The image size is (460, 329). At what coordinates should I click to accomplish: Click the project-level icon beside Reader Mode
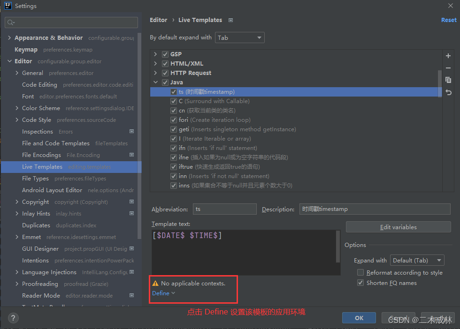coord(132,295)
